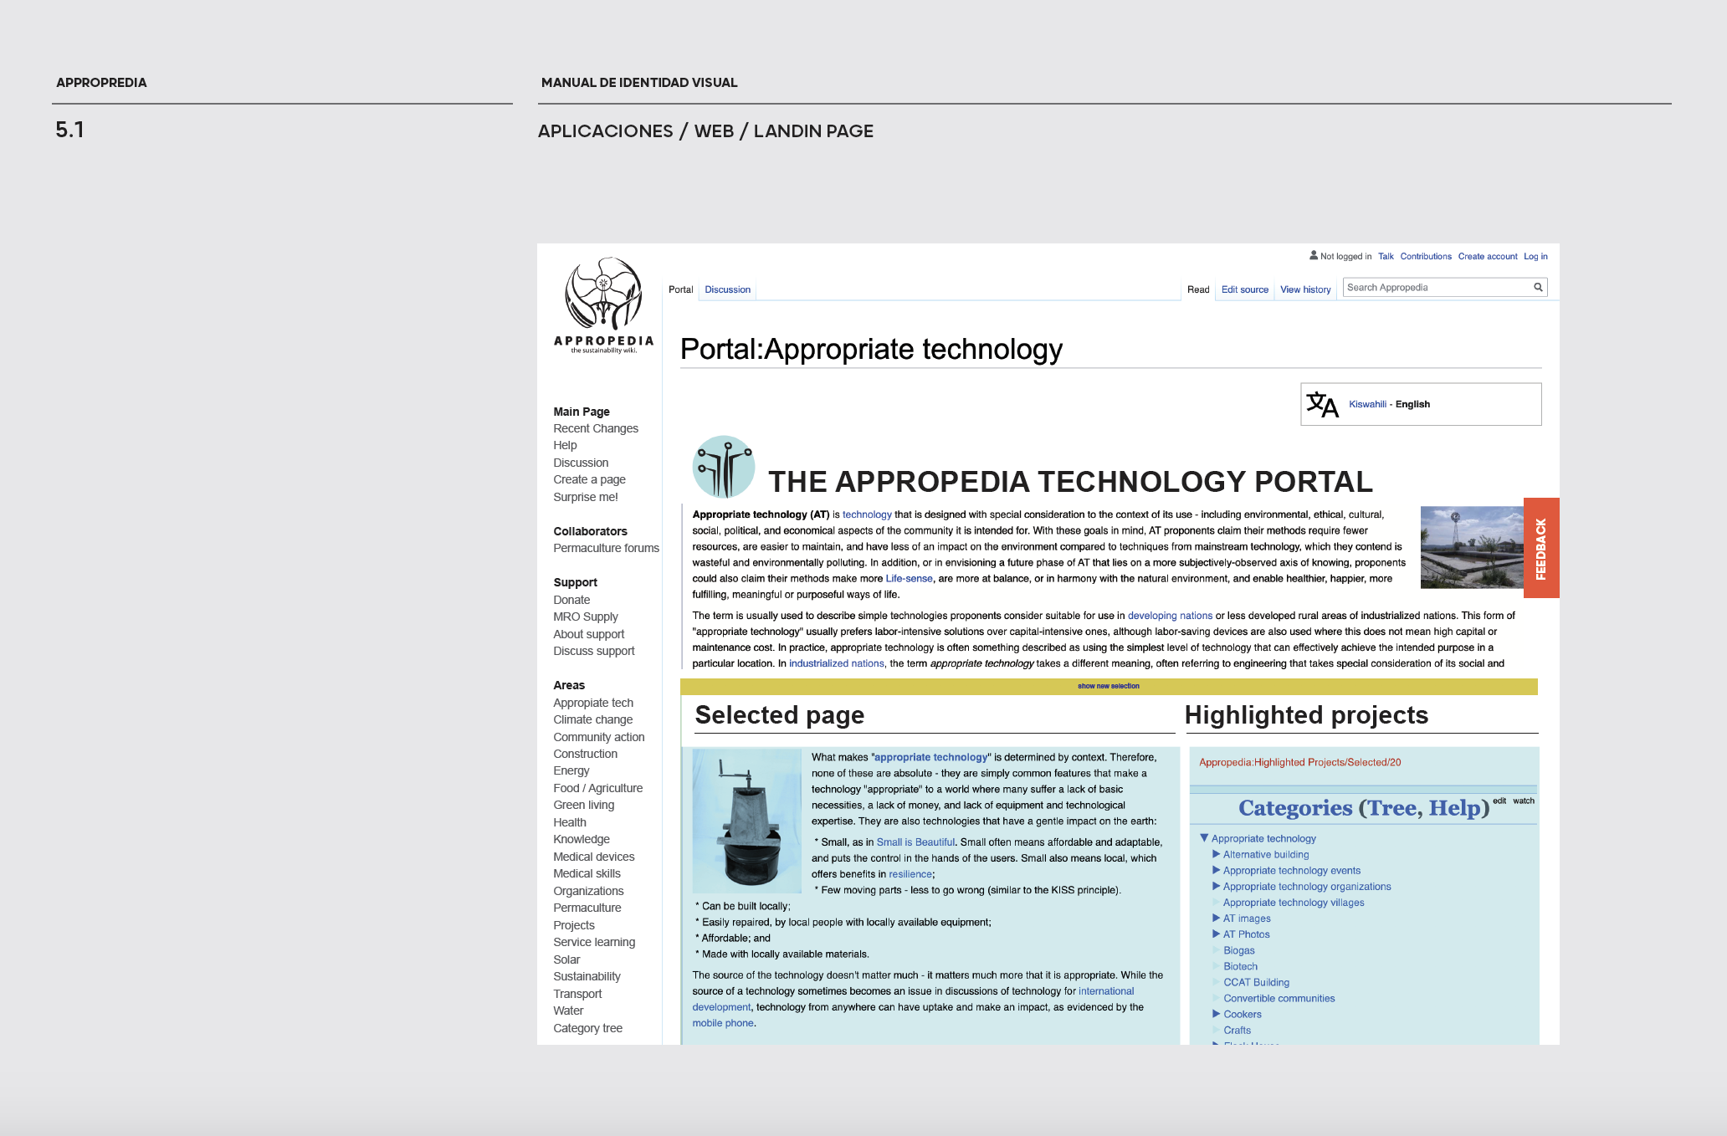The image size is (1727, 1136).
Task: Open Surprise me! in sidebar
Action: pos(585,497)
